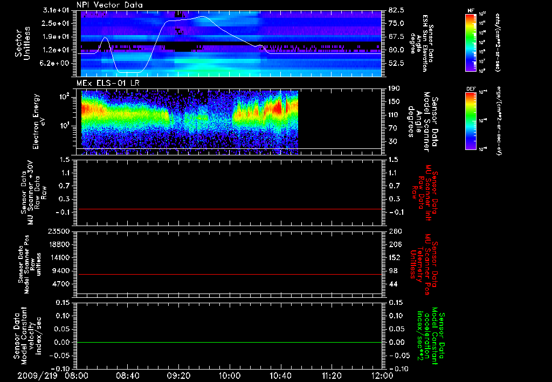Select the 'MEx ELS-01 LR' panel title
The width and height of the screenshot is (552, 382).
coord(108,83)
